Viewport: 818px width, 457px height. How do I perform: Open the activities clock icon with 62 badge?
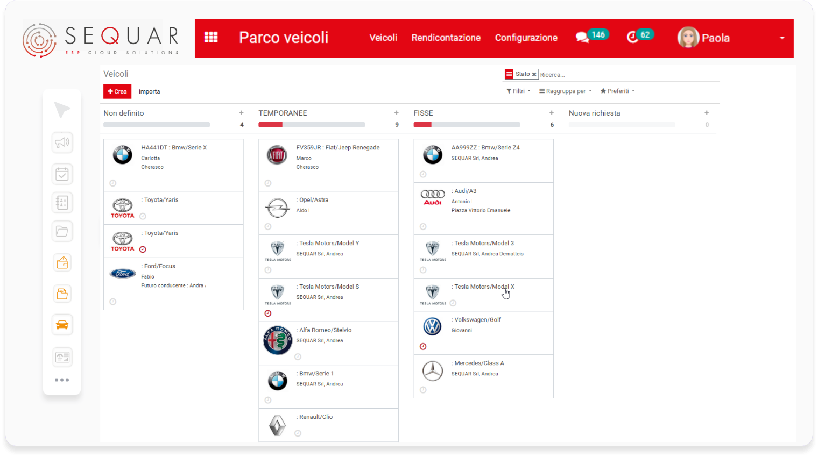tap(632, 37)
